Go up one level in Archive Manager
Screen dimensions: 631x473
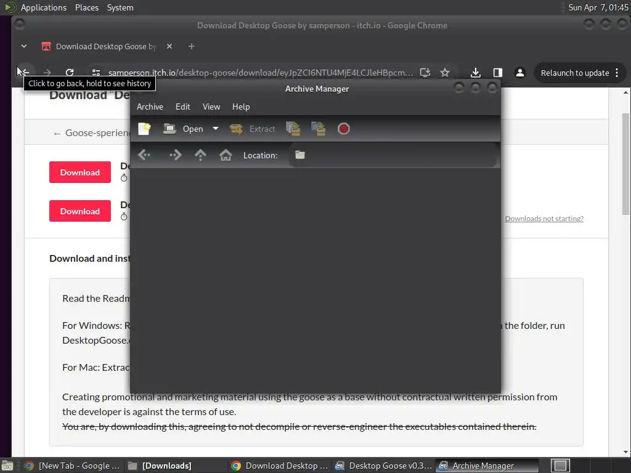[200, 155]
